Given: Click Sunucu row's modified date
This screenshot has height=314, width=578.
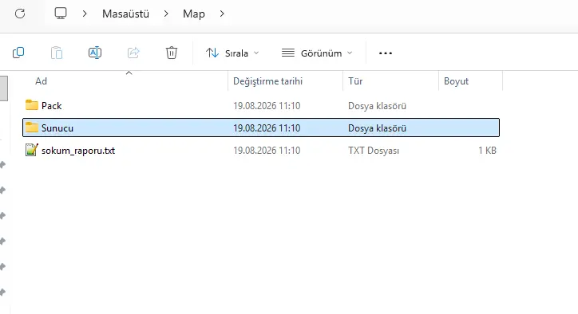Looking at the screenshot, I should (x=267, y=128).
